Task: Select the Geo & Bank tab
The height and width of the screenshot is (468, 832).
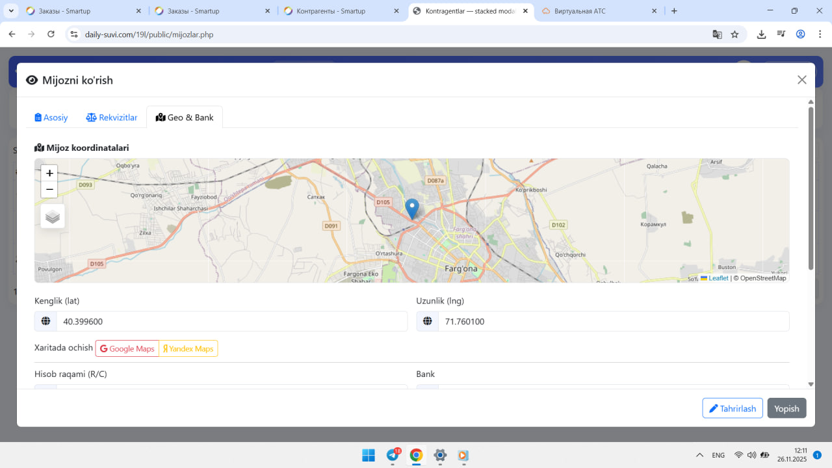Action: [x=185, y=118]
